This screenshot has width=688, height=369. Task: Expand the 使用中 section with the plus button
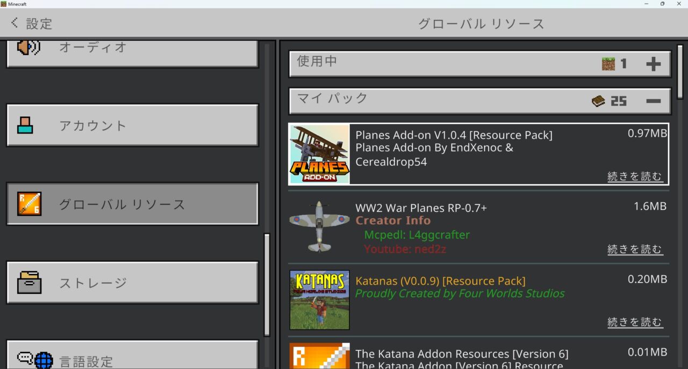coord(654,63)
